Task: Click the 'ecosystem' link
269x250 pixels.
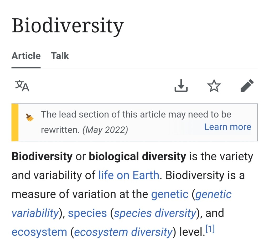Action: click(39, 232)
